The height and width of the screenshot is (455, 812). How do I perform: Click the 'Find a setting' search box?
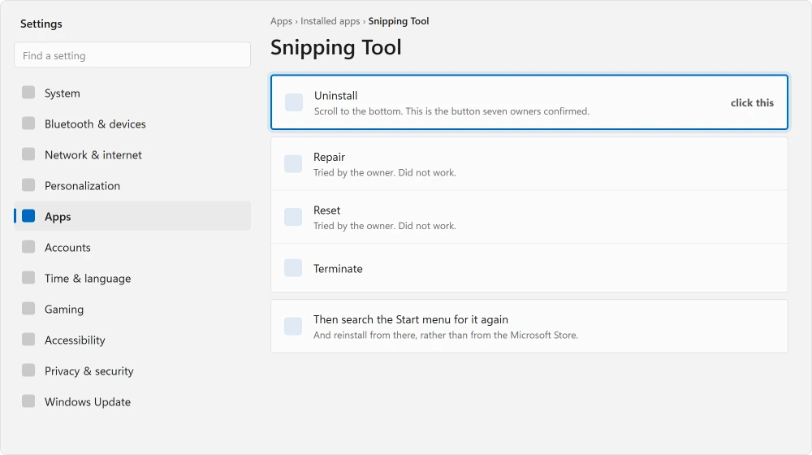click(x=132, y=55)
